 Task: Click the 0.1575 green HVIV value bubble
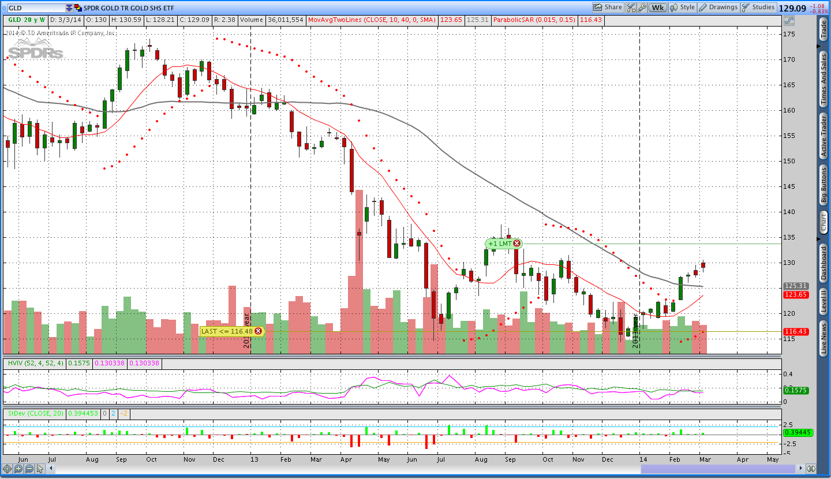coord(796,390)
